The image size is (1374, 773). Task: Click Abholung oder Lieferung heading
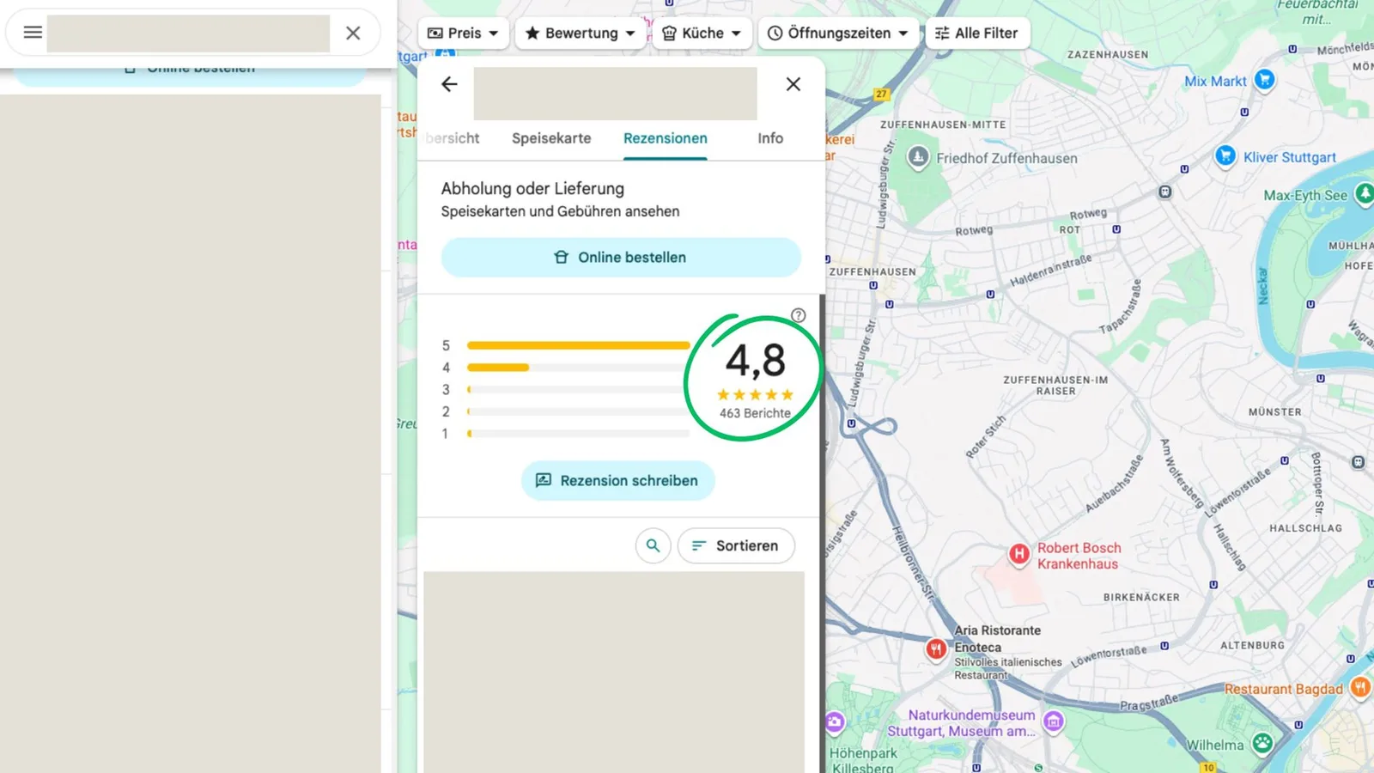click(x=532, y=188)
